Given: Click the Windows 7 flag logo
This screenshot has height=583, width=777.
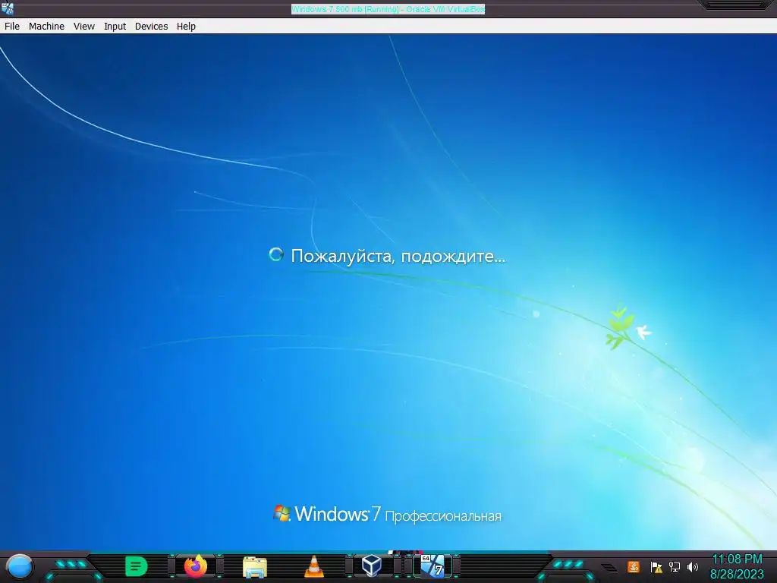Looking at the screenshot, I should (x=282, y=513).
